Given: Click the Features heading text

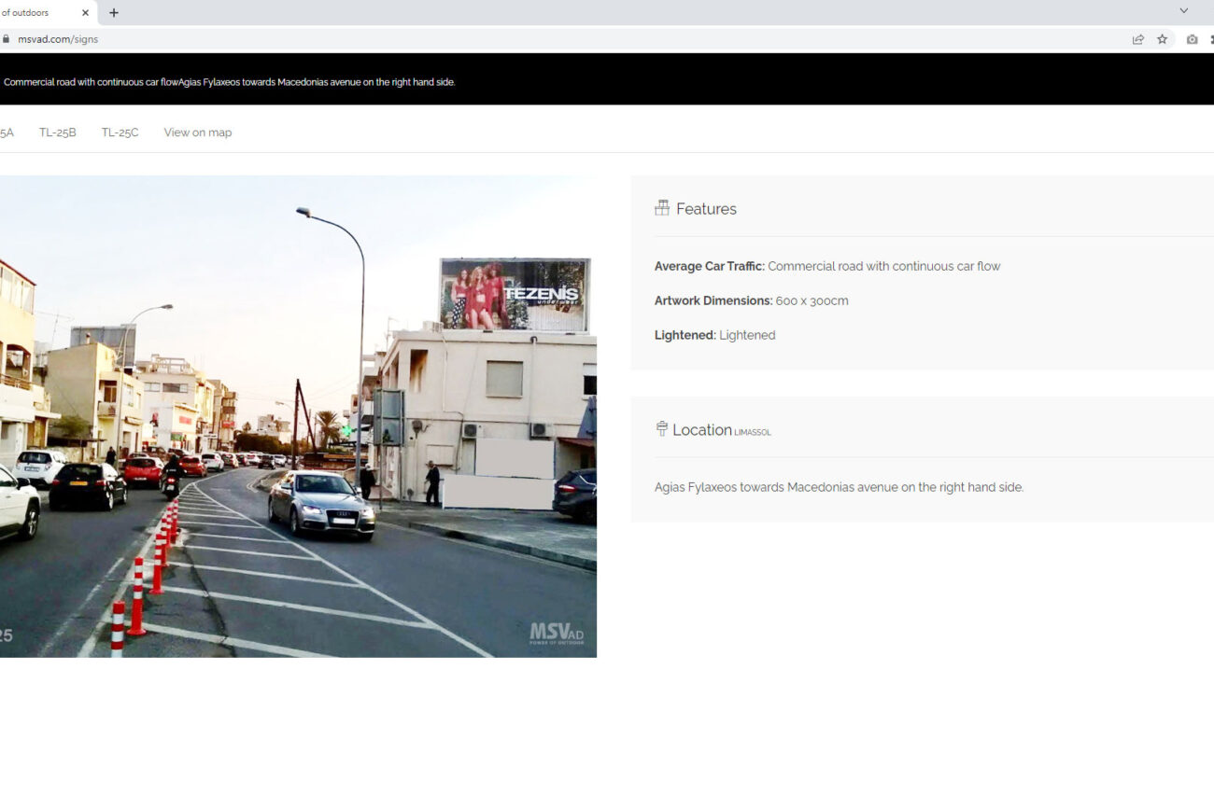Looking at the screenshot, I should (x=706, y=209).
